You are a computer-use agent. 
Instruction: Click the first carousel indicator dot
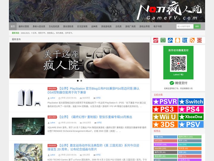(x=78, y=81)
